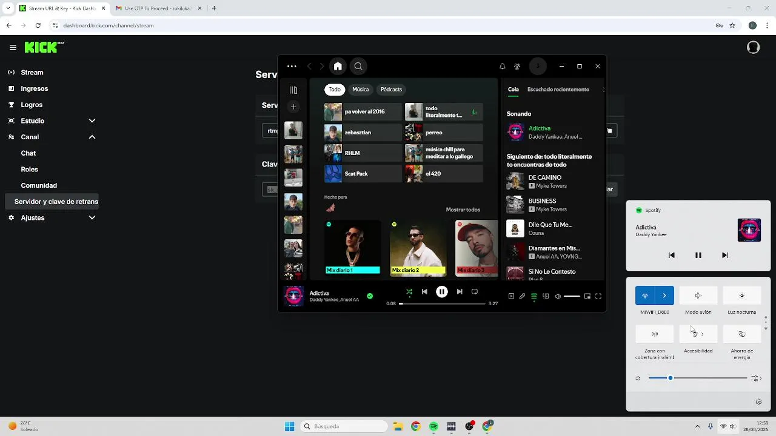Click the bookmark star in Chrome address bar
The image size is (776, 436).
[x=732, y=25]
